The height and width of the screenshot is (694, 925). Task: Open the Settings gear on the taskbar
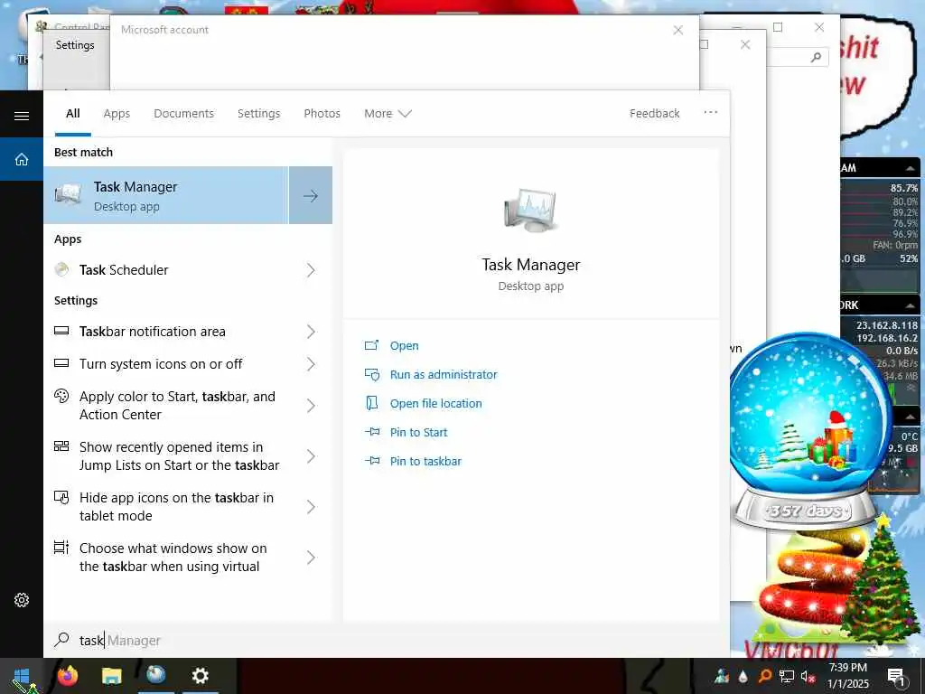tap(200, 676)
